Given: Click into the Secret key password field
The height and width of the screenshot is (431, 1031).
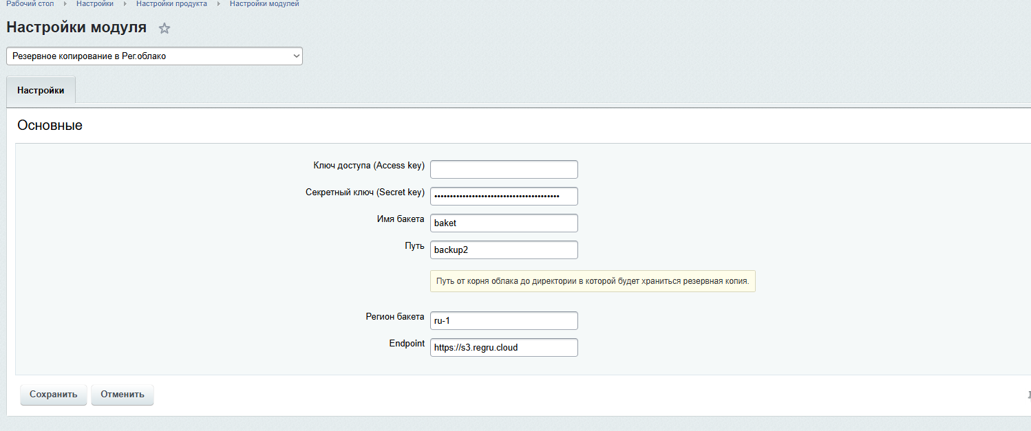Looking at the screenshot, I should coord(504,196).
